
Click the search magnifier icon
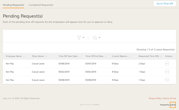tap(95, 38)
